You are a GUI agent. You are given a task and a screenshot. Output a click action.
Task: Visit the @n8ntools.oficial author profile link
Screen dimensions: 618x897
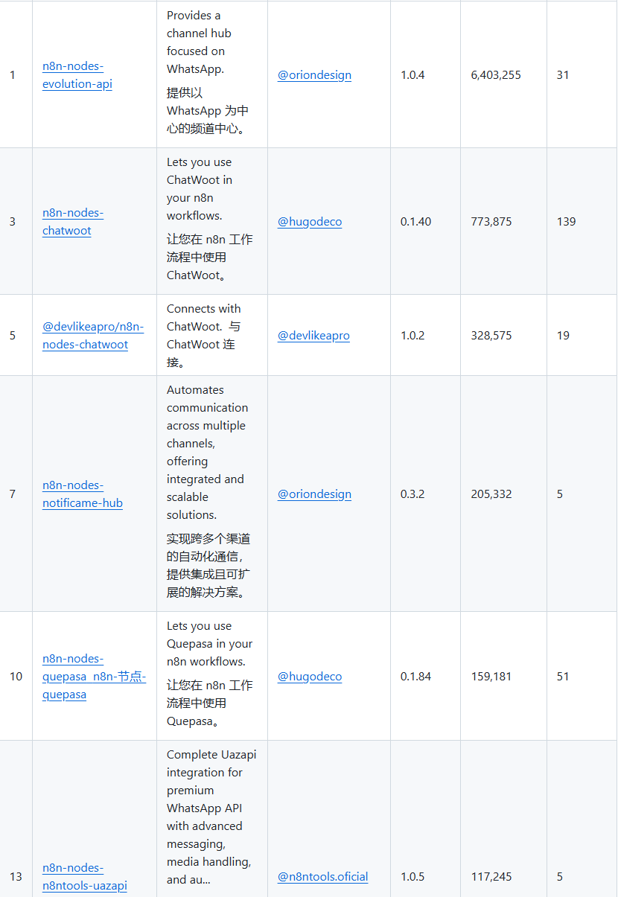[322, 877]
